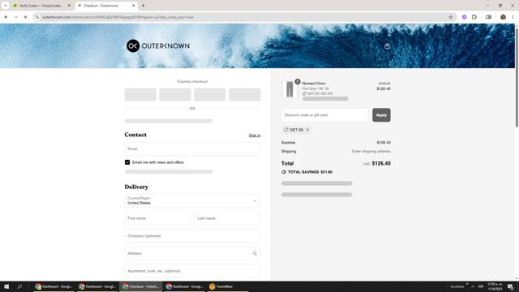Open the Chrome profile avatar
519x292 pixels.
point(503,17)
